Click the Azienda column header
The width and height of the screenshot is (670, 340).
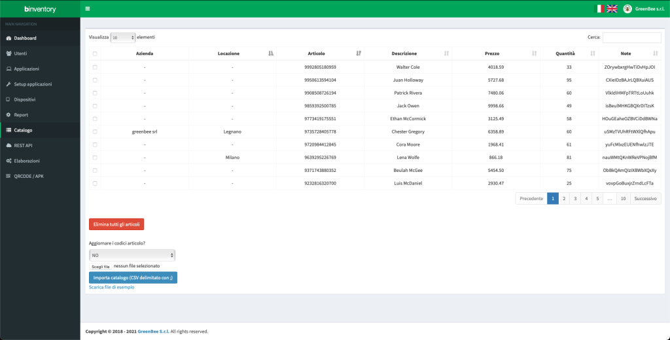(x=145, y=54)
